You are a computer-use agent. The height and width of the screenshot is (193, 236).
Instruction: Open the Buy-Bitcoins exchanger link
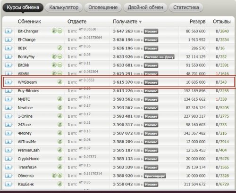click(28, 91)
